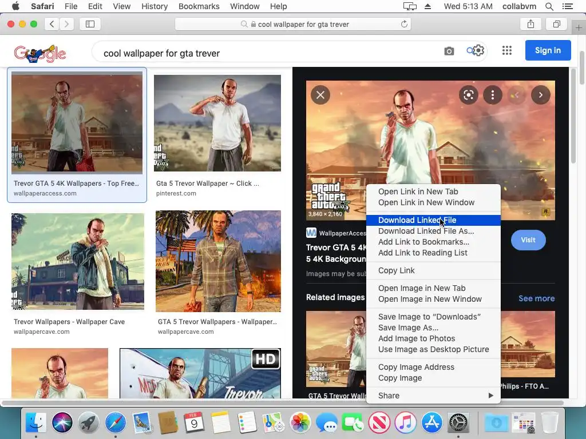
Task: Click the Search by image camera icon
Action: (449, 51)
